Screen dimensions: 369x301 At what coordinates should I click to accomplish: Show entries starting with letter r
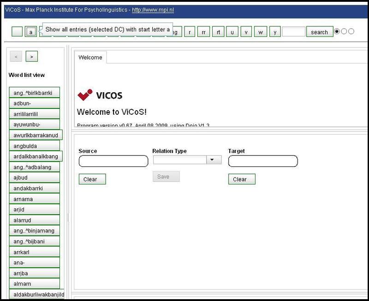190,31
